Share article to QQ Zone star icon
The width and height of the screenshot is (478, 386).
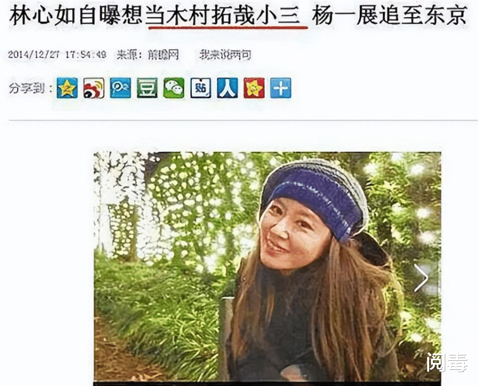tap(67, 88)
